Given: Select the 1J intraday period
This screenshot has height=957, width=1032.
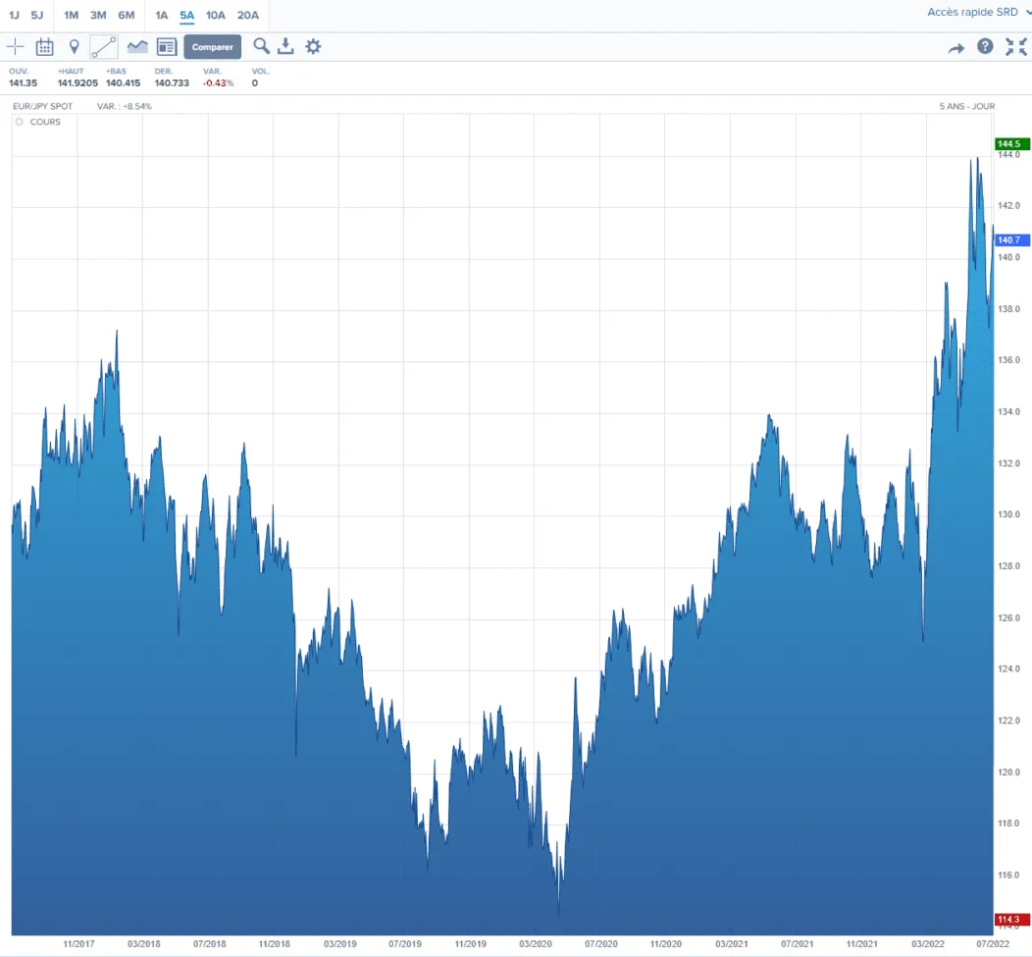Looking at the screenshot, I should (14, 15).
